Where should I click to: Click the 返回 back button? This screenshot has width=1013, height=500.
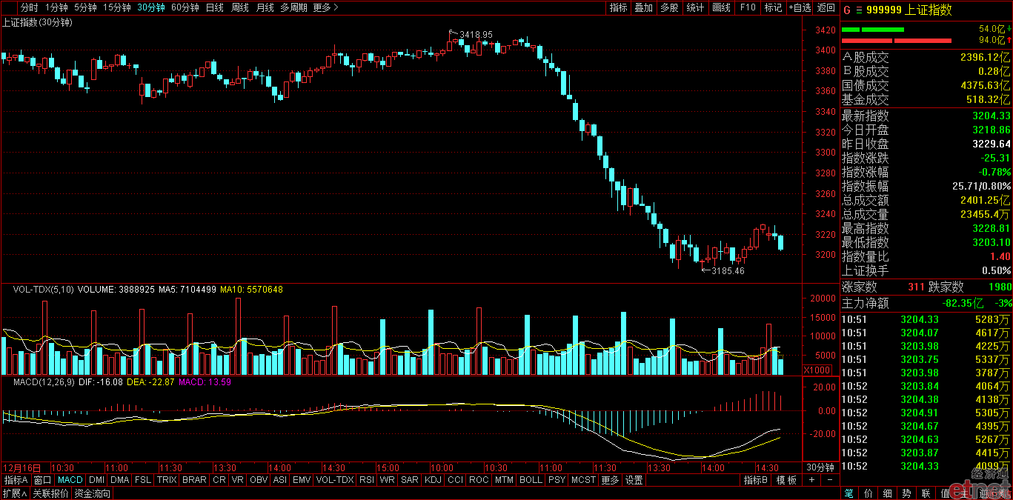click(x=826, y=7)
